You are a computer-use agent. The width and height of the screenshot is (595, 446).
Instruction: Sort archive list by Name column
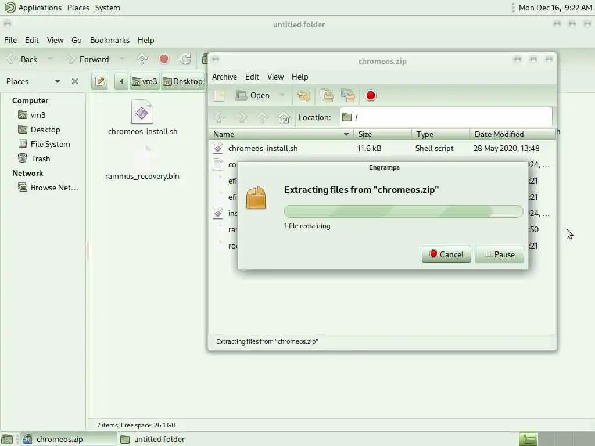coord(281,134)
